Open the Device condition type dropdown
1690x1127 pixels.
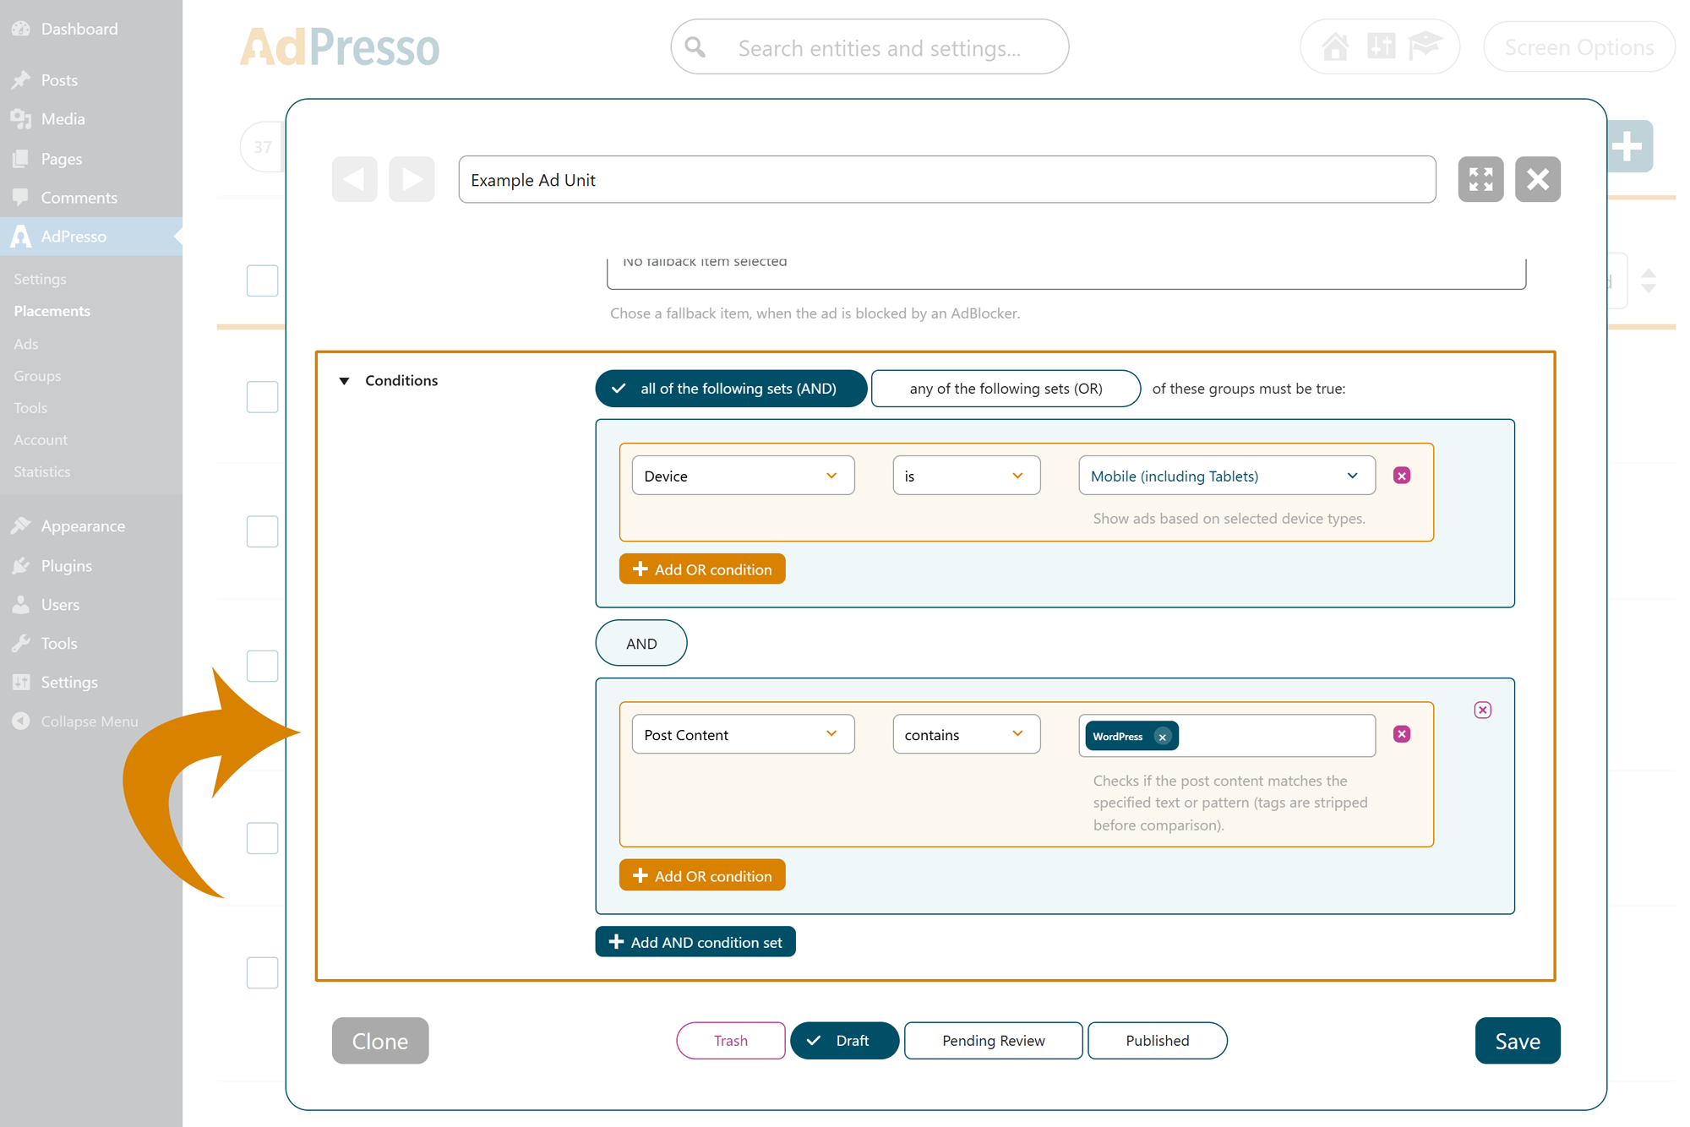[x=742, y=476]
